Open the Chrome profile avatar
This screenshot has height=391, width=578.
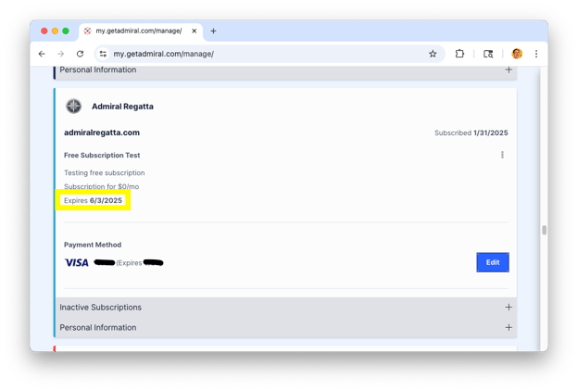tap(517, 54)
